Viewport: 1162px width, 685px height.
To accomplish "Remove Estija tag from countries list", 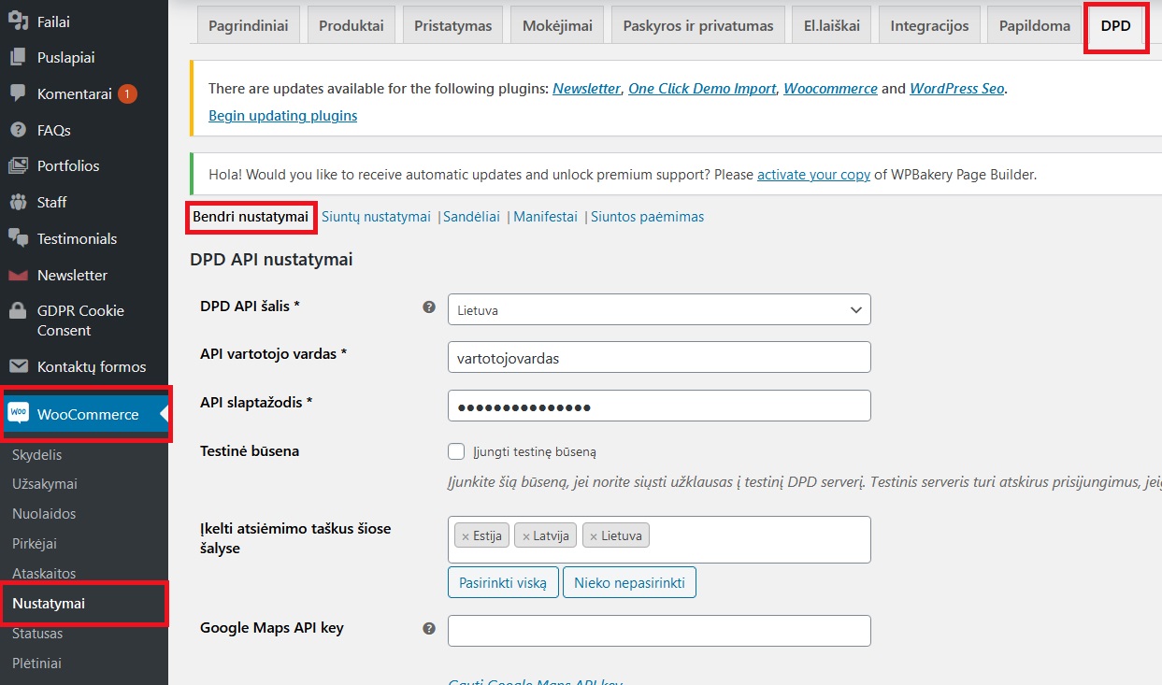I will tap(466, 536).
